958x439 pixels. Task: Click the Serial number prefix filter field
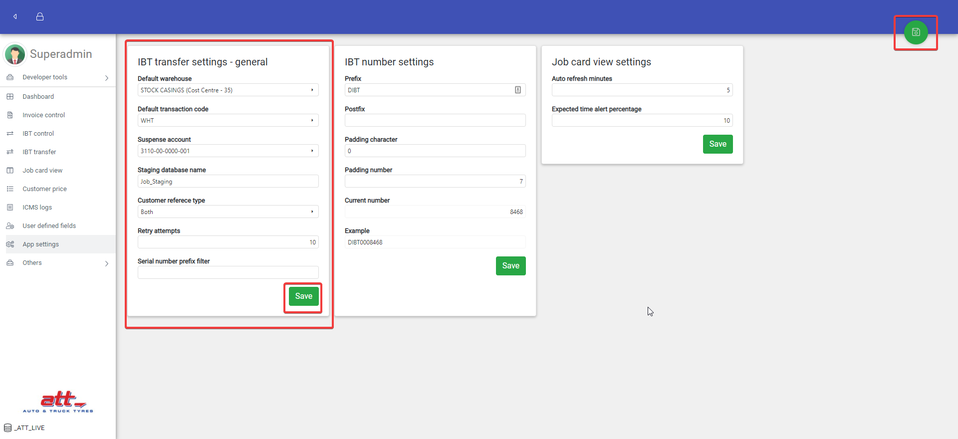228,273
